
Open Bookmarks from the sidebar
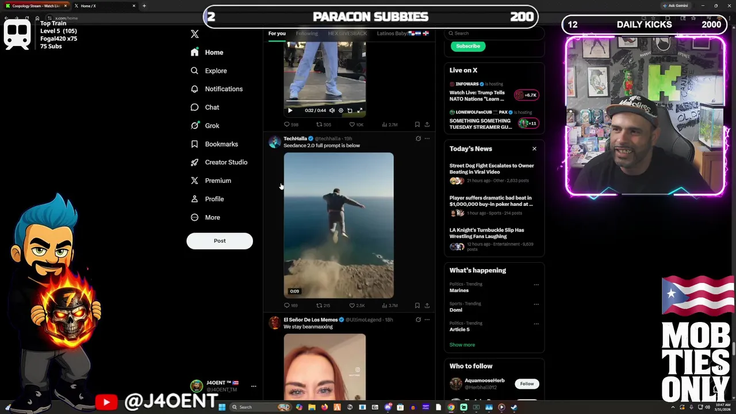[213, 144]
